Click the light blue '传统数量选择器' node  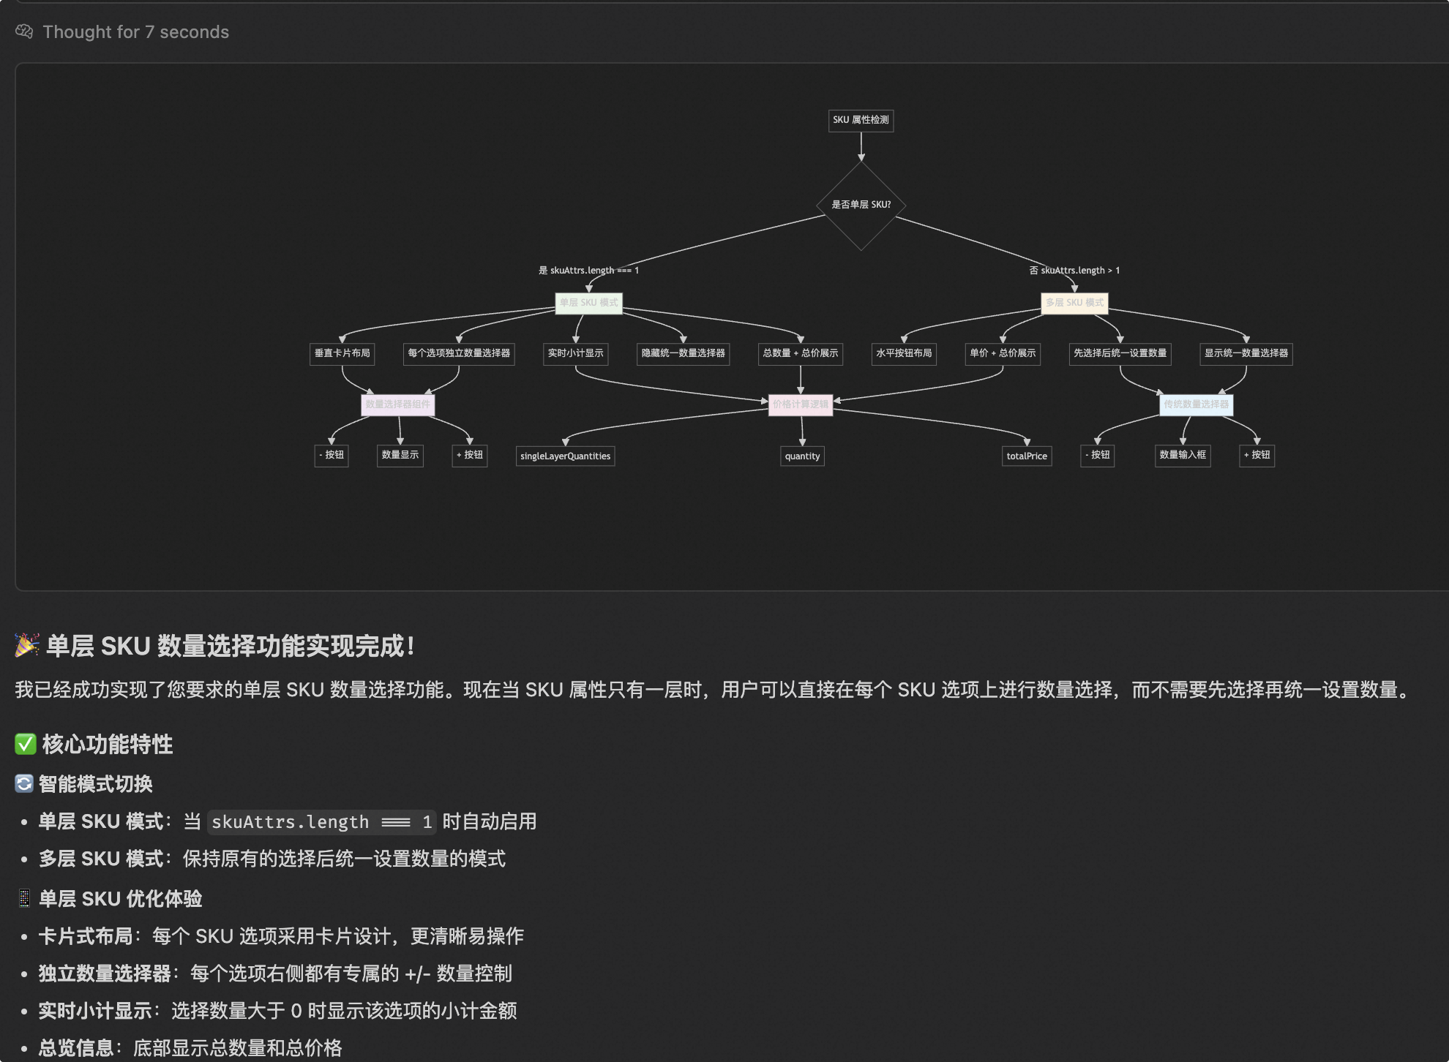pos(1196,404)
